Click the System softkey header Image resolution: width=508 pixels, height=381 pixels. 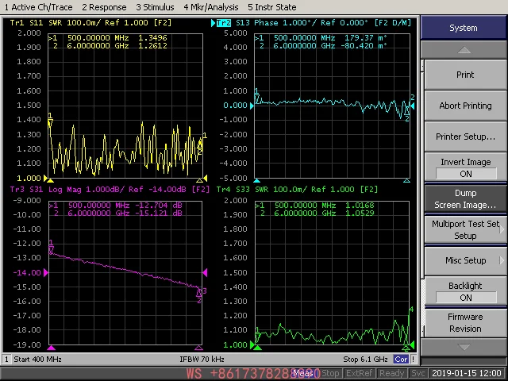pos(464,28)
